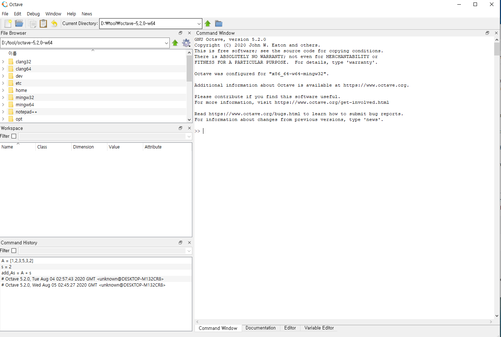Image resolution: width=501 pixels, height=337 pixels.
Task: Switch to the Documentation tab
Action: (261, 328)
